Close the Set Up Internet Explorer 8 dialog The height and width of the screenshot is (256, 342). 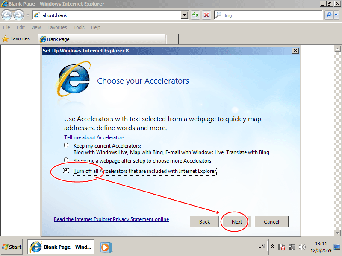(x=295, y=51)
